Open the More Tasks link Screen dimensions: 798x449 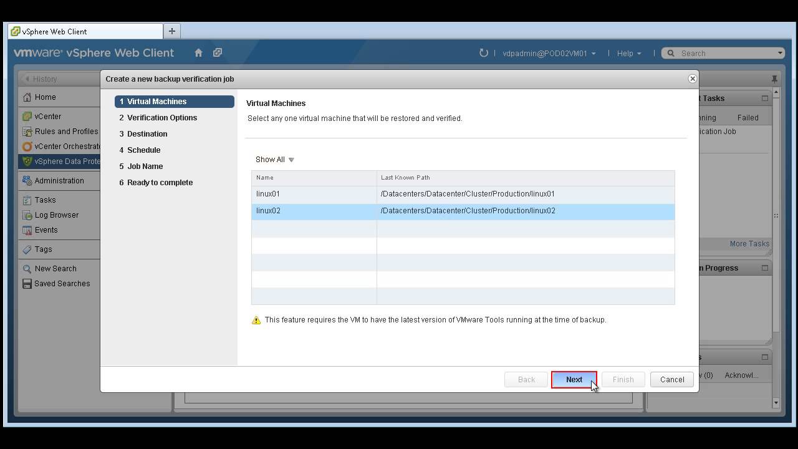[x=749, y=244]
